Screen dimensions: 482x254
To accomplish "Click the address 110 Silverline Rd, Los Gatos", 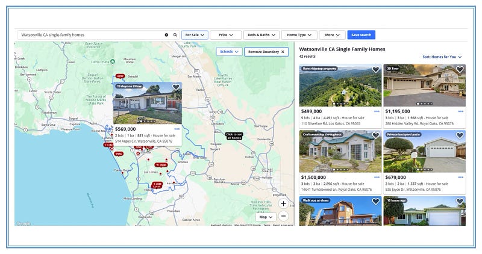I will (x=331, y=123).
